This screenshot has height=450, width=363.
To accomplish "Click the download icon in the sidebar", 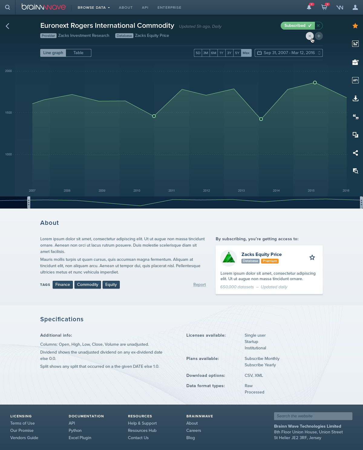I will click(355, 98).
